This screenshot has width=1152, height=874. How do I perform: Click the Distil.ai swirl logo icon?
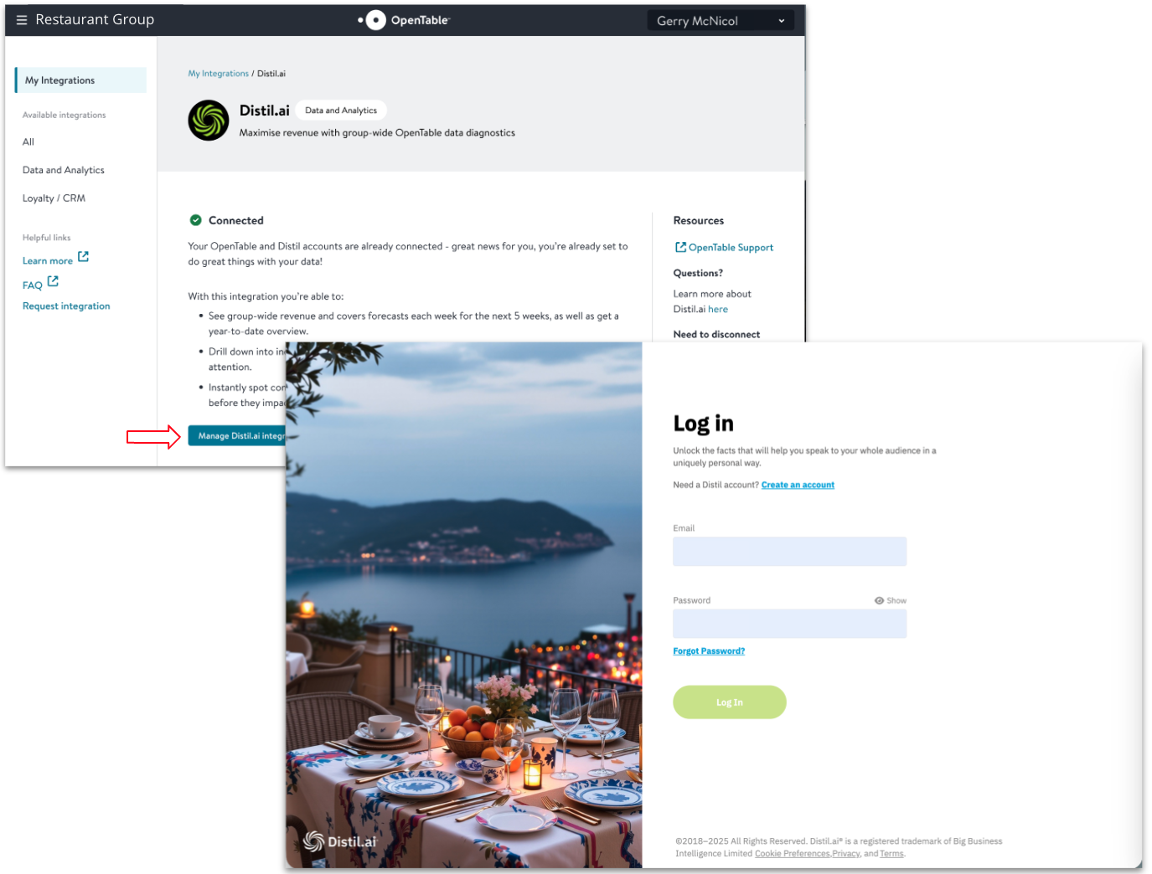(209, 121)
